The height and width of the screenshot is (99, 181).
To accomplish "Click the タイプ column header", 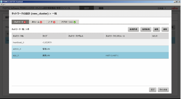I will click(x=54, y=36).
